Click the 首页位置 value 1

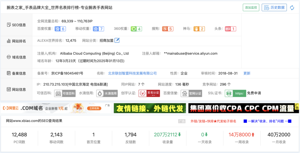point(93,135)
